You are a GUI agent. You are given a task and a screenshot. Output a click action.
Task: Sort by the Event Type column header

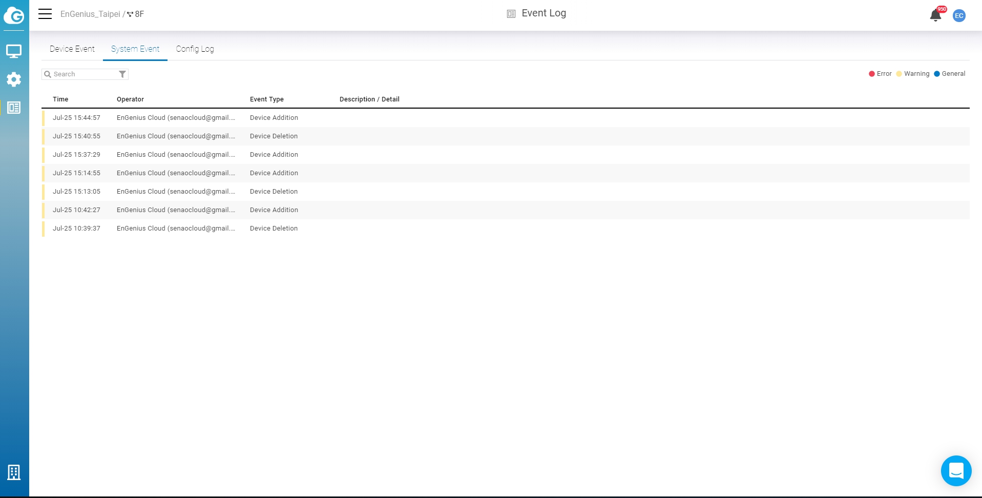pos(267,99)
